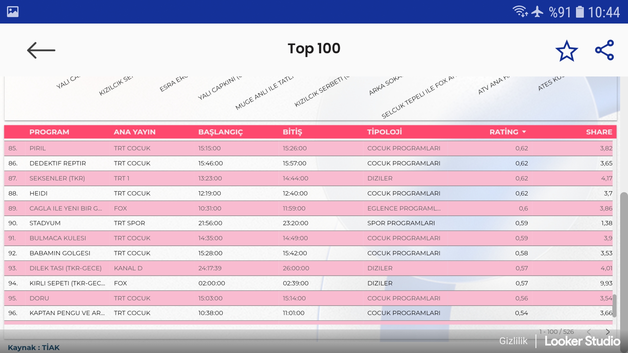628x353 pixels.
Task: Sort table by ANA YAYIN column
Action: (134, 132)
